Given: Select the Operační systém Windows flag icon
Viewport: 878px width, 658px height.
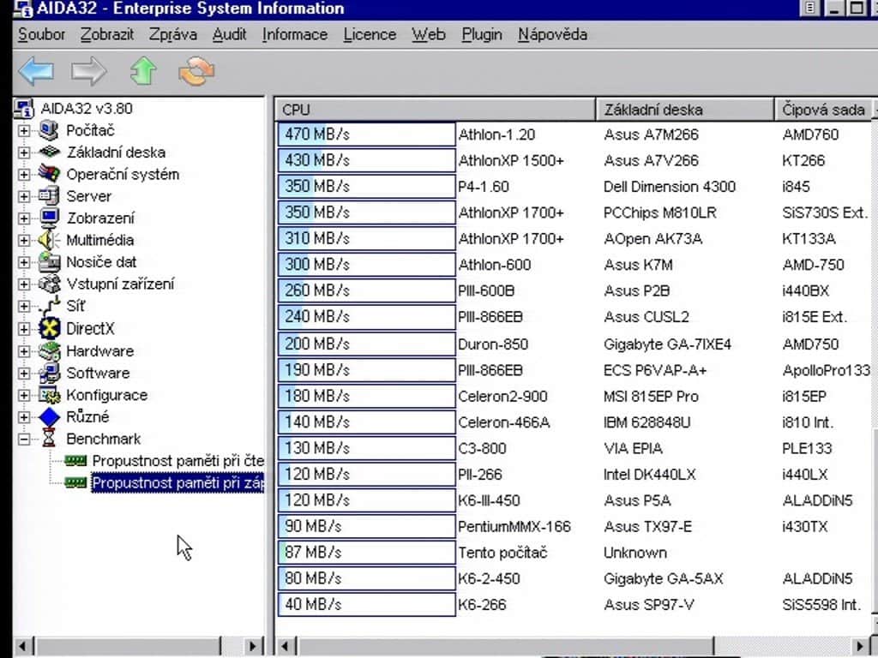Looking at the screenshot, I should (49, 174).
